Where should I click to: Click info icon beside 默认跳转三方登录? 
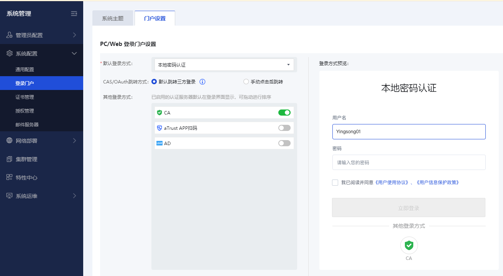click(x=203, y=82)
